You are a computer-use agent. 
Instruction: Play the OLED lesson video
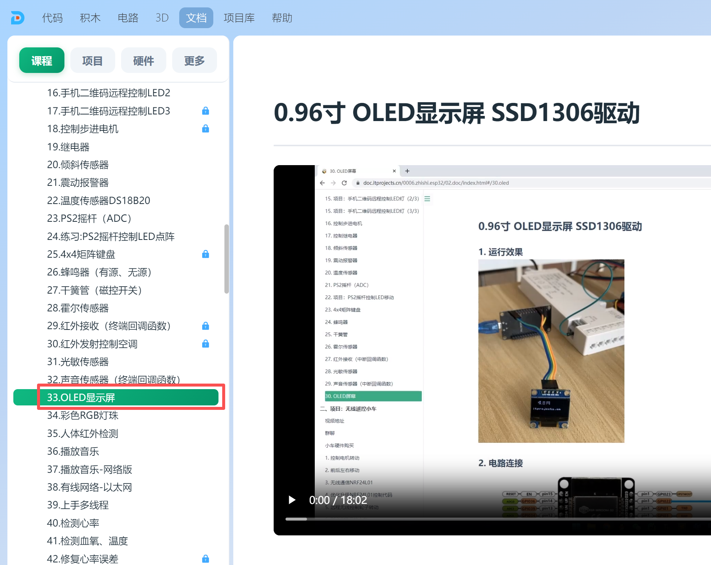pos(292,500)
